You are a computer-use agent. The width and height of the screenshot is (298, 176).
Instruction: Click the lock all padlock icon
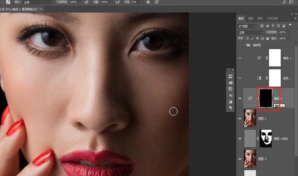268,39
